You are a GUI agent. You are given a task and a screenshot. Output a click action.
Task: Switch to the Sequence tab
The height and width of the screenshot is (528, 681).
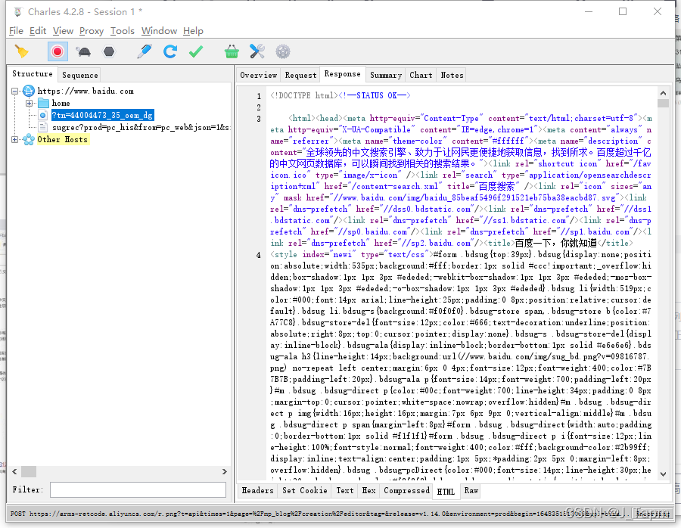(x=80, y=75)
